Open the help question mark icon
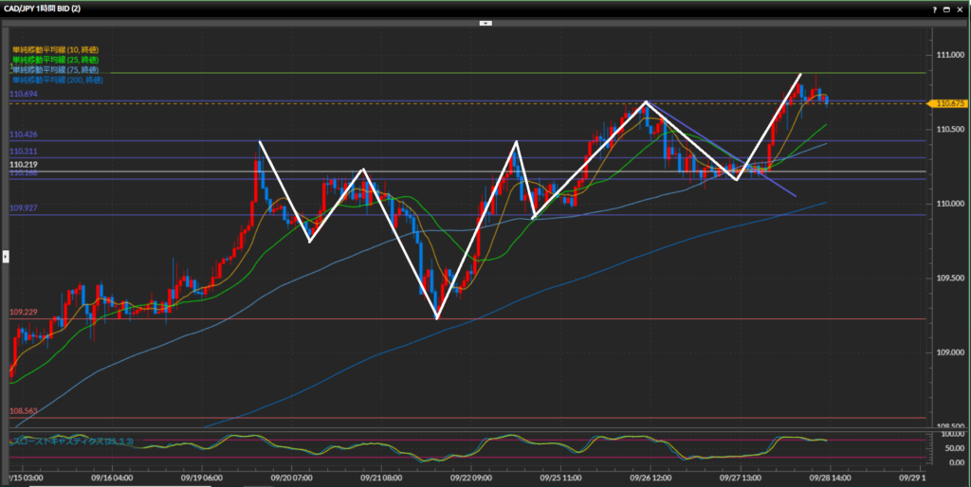The width and height of the screenshot is (971, 487). (x=935, y=9)
